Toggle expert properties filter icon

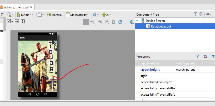[x=213, y=56]
